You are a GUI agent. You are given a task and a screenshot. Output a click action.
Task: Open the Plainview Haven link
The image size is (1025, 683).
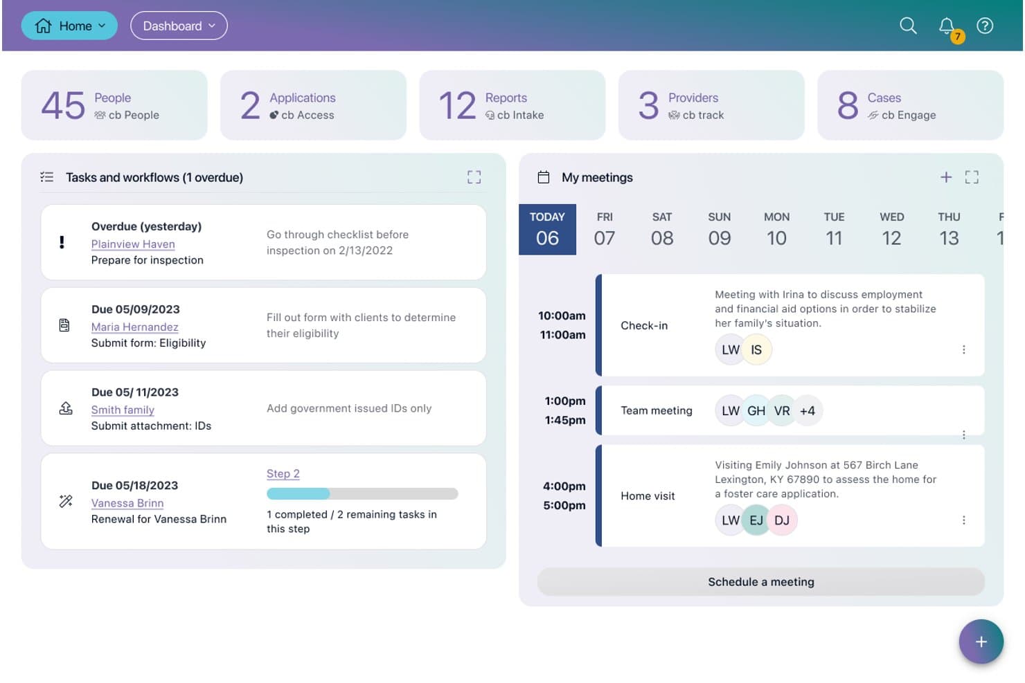click(x=133, y=244)
